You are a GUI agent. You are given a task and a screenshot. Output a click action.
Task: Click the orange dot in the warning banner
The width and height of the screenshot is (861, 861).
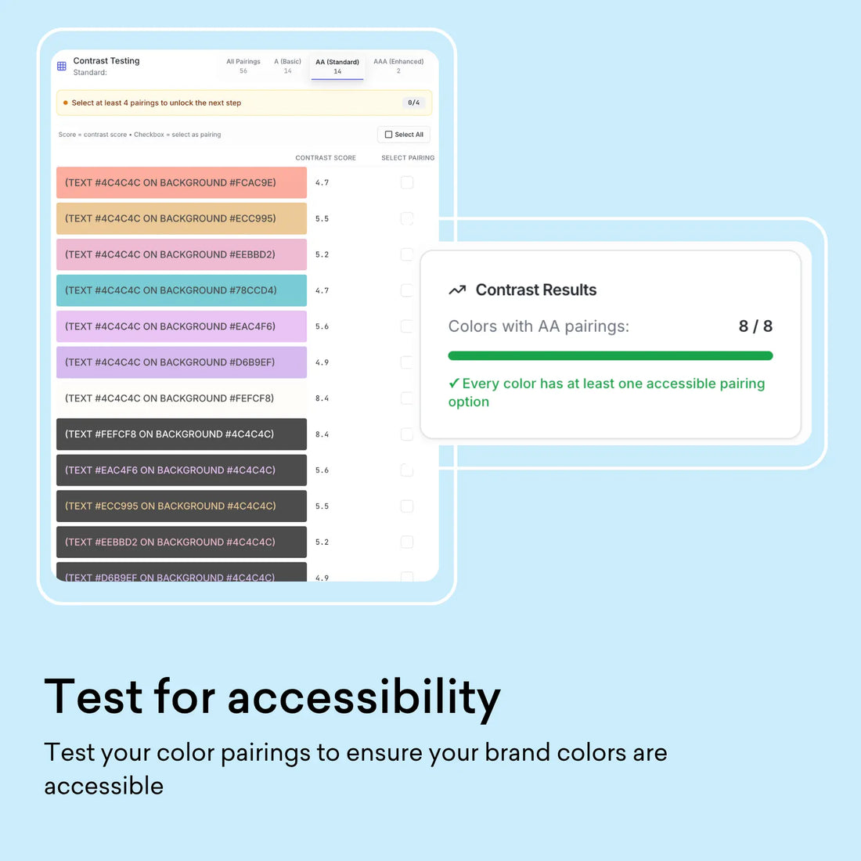[66, 103]
